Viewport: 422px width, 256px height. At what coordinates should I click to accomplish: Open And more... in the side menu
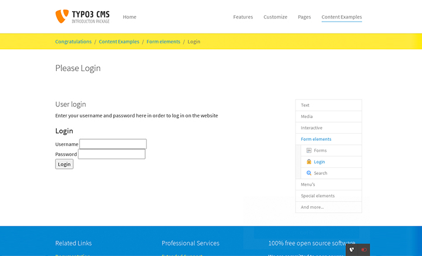(x=328, y=207)
